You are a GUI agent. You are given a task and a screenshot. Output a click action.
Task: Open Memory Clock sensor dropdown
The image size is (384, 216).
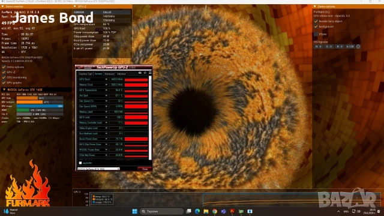(106, 85)
